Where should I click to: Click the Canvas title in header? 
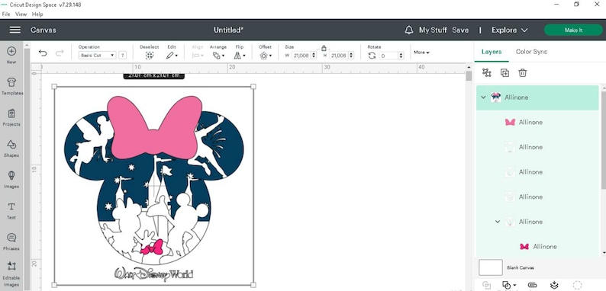pyautogui.click(x=44, y=30)
